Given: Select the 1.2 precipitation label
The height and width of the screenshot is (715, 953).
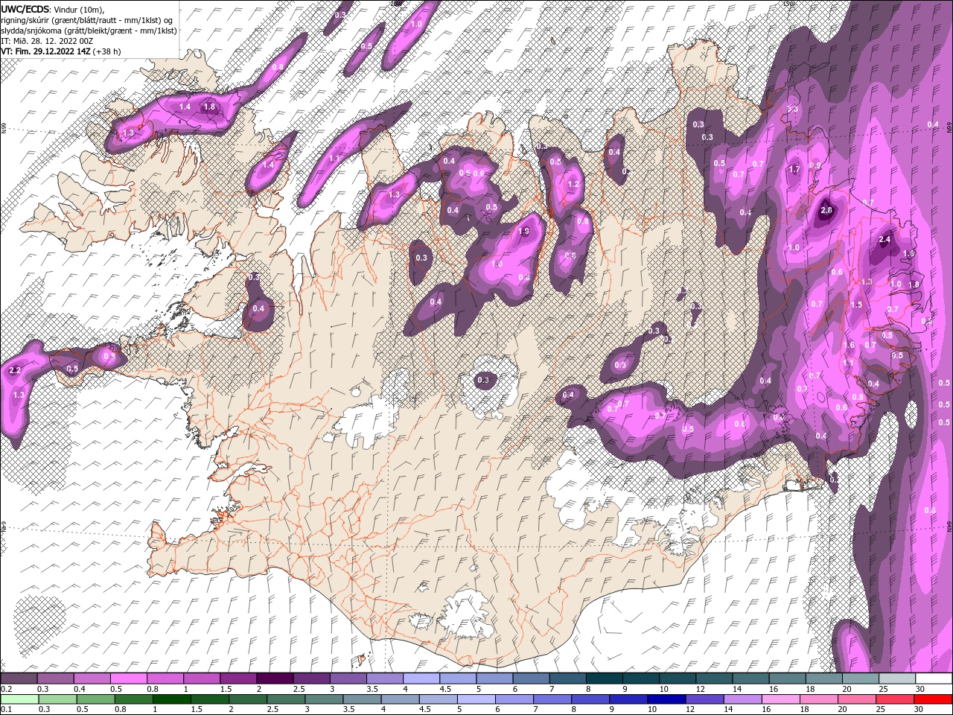Looking at the screenshot, I should [x=573, y=184].
